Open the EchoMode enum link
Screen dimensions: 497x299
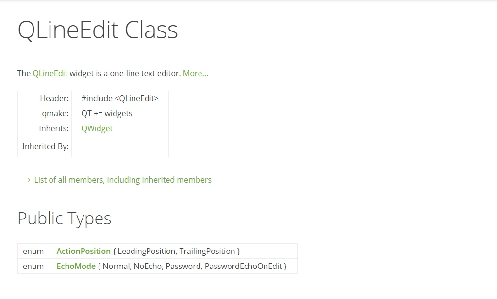(x=76, y=267)
